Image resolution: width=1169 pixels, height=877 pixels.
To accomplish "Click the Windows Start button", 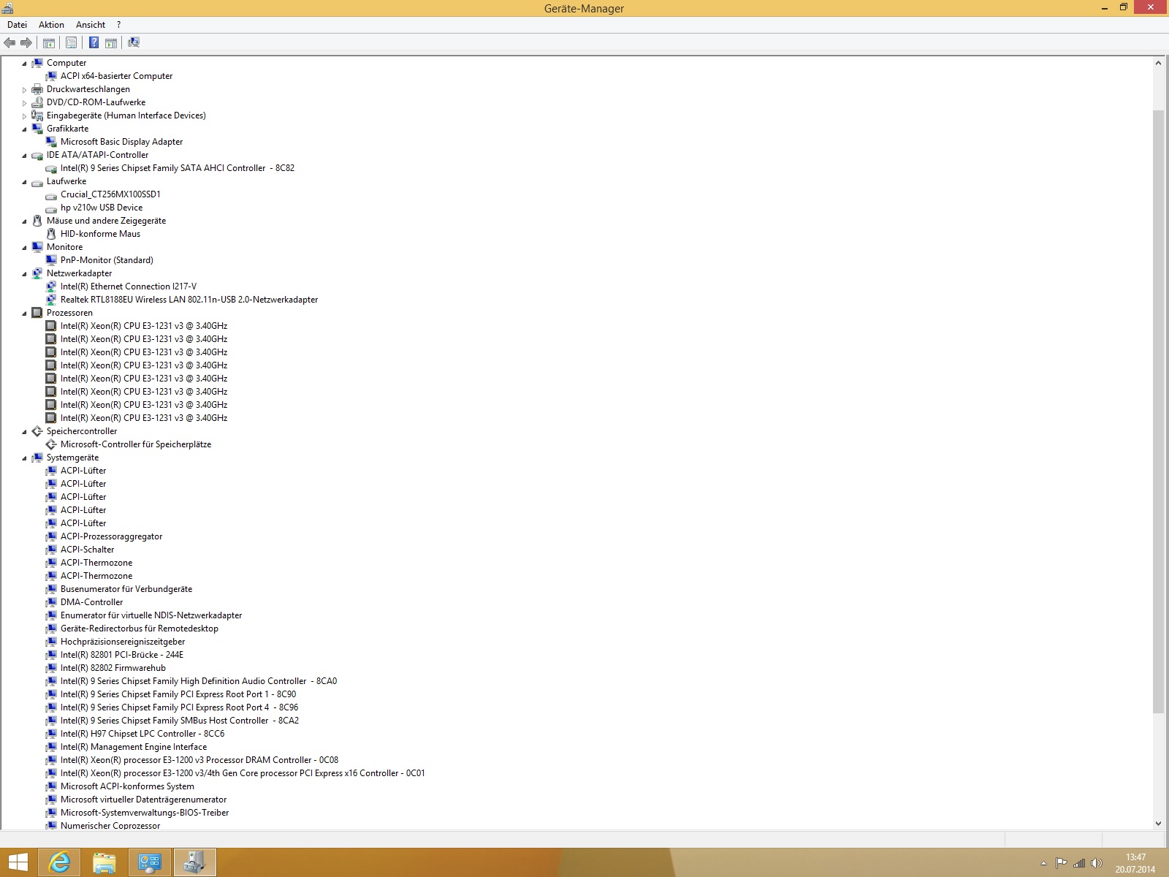I will pos(18,863).
